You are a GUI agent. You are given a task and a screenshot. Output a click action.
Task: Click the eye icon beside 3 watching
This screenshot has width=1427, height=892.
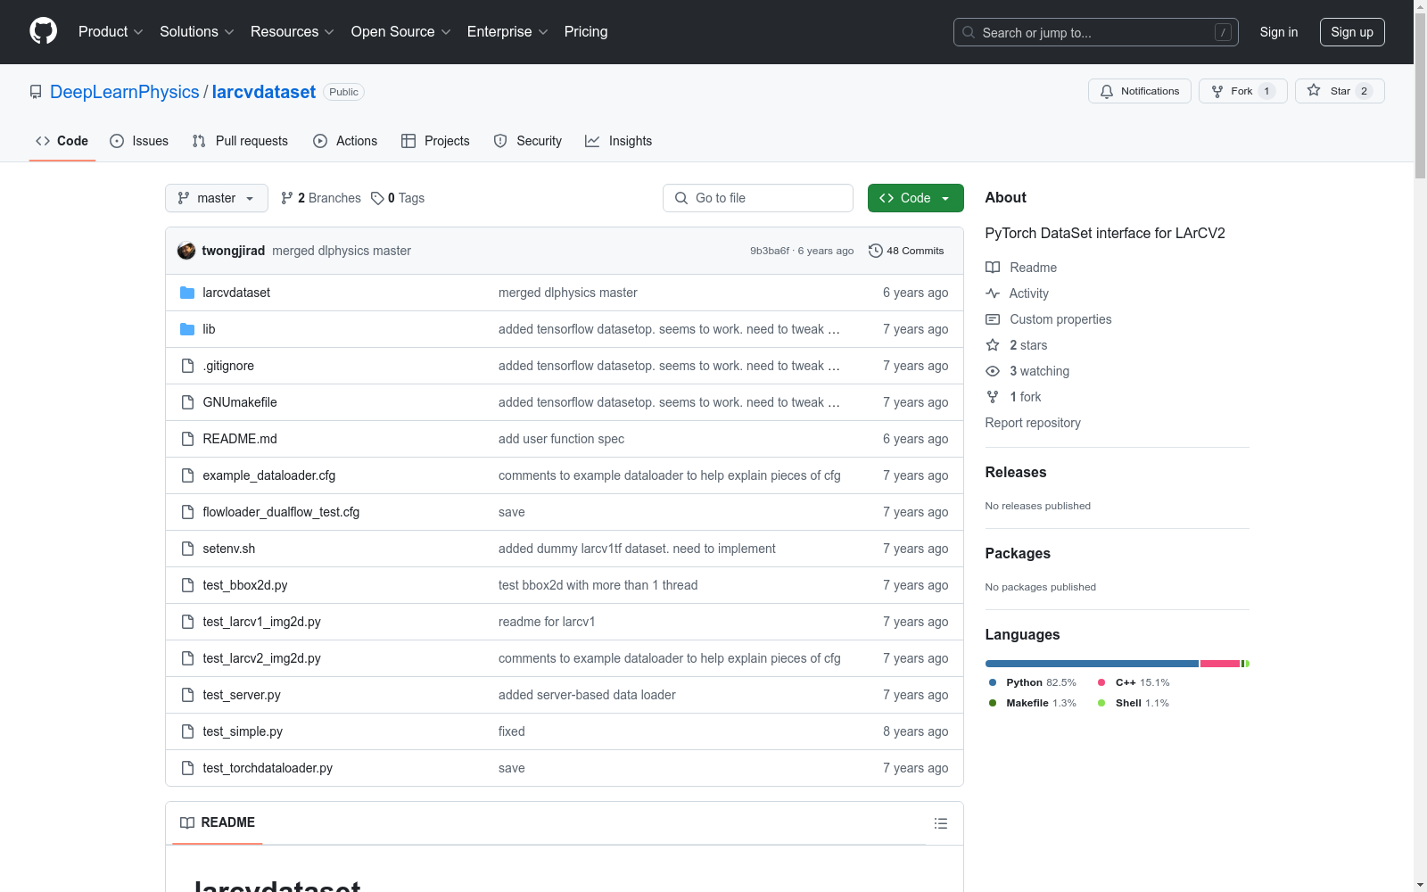[x=993, y=371]
